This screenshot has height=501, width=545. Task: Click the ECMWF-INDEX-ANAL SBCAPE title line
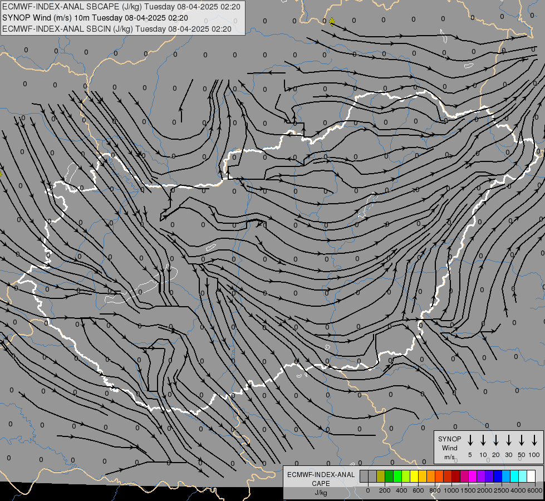point(121,7)
